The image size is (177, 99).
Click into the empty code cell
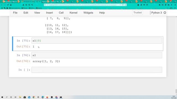click(97, 70)
